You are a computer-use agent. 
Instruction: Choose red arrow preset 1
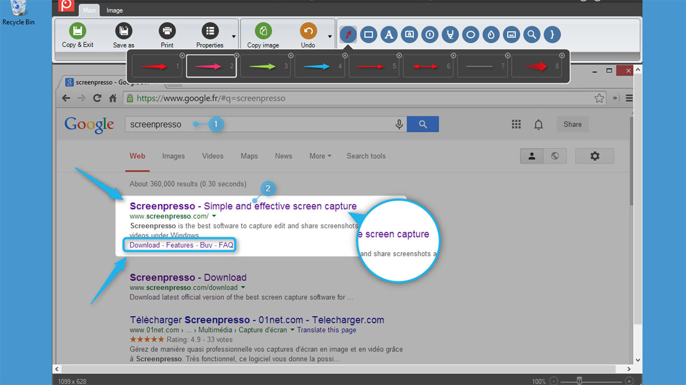(157, 66)
